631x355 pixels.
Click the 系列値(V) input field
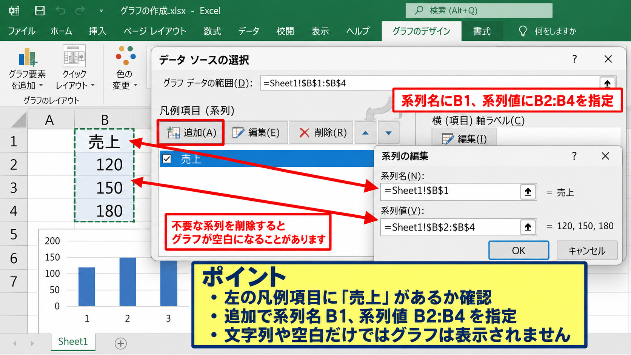point(450,227)
